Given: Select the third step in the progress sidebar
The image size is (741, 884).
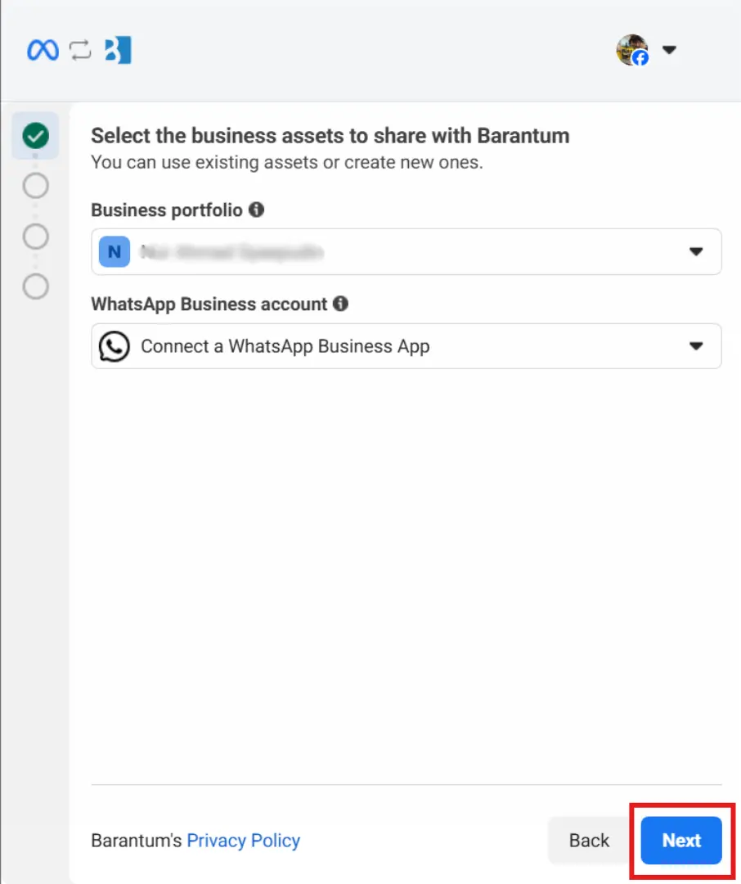Looking at the screenshot, I should (x=35, y=237).
